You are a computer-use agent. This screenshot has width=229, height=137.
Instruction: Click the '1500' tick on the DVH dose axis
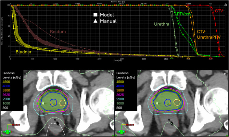tap(77, 59)
